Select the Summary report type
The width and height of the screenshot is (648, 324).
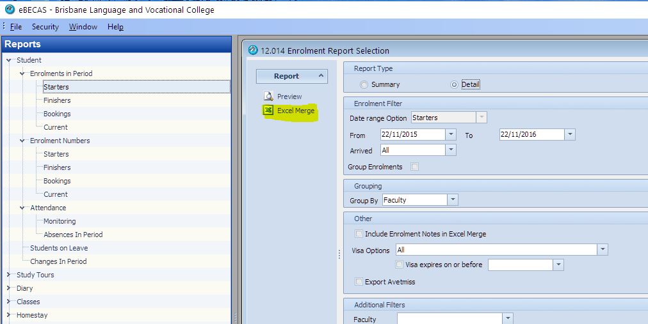(x=364, y=84)
